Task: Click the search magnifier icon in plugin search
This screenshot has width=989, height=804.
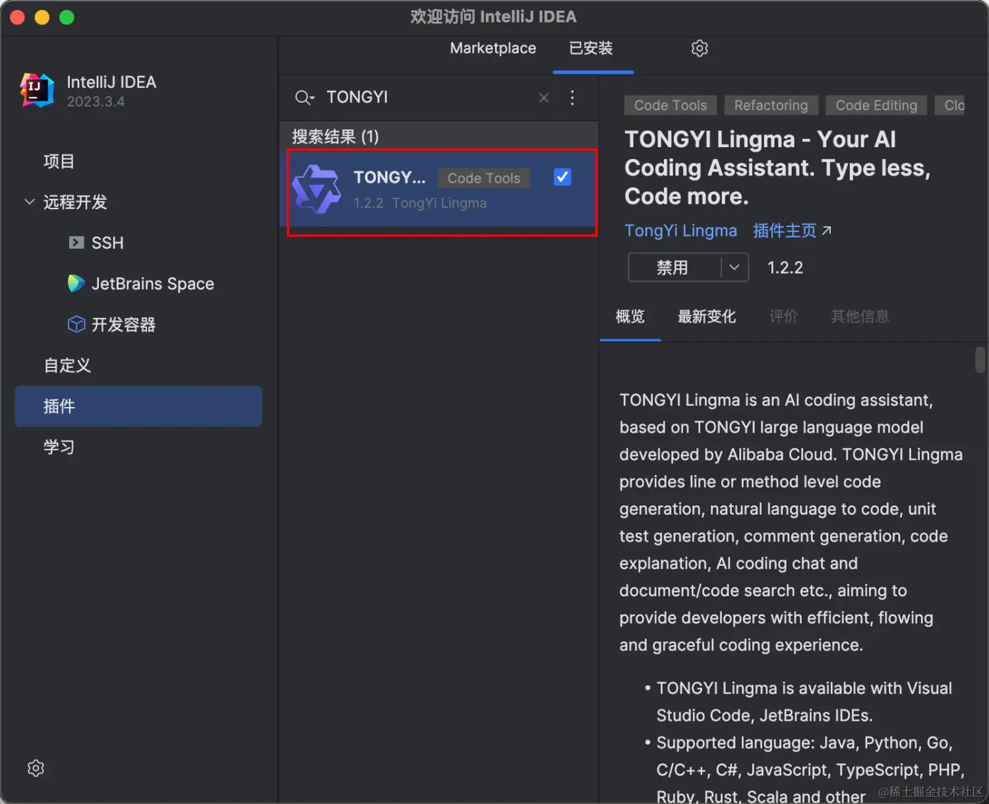Action: (303, 98)
